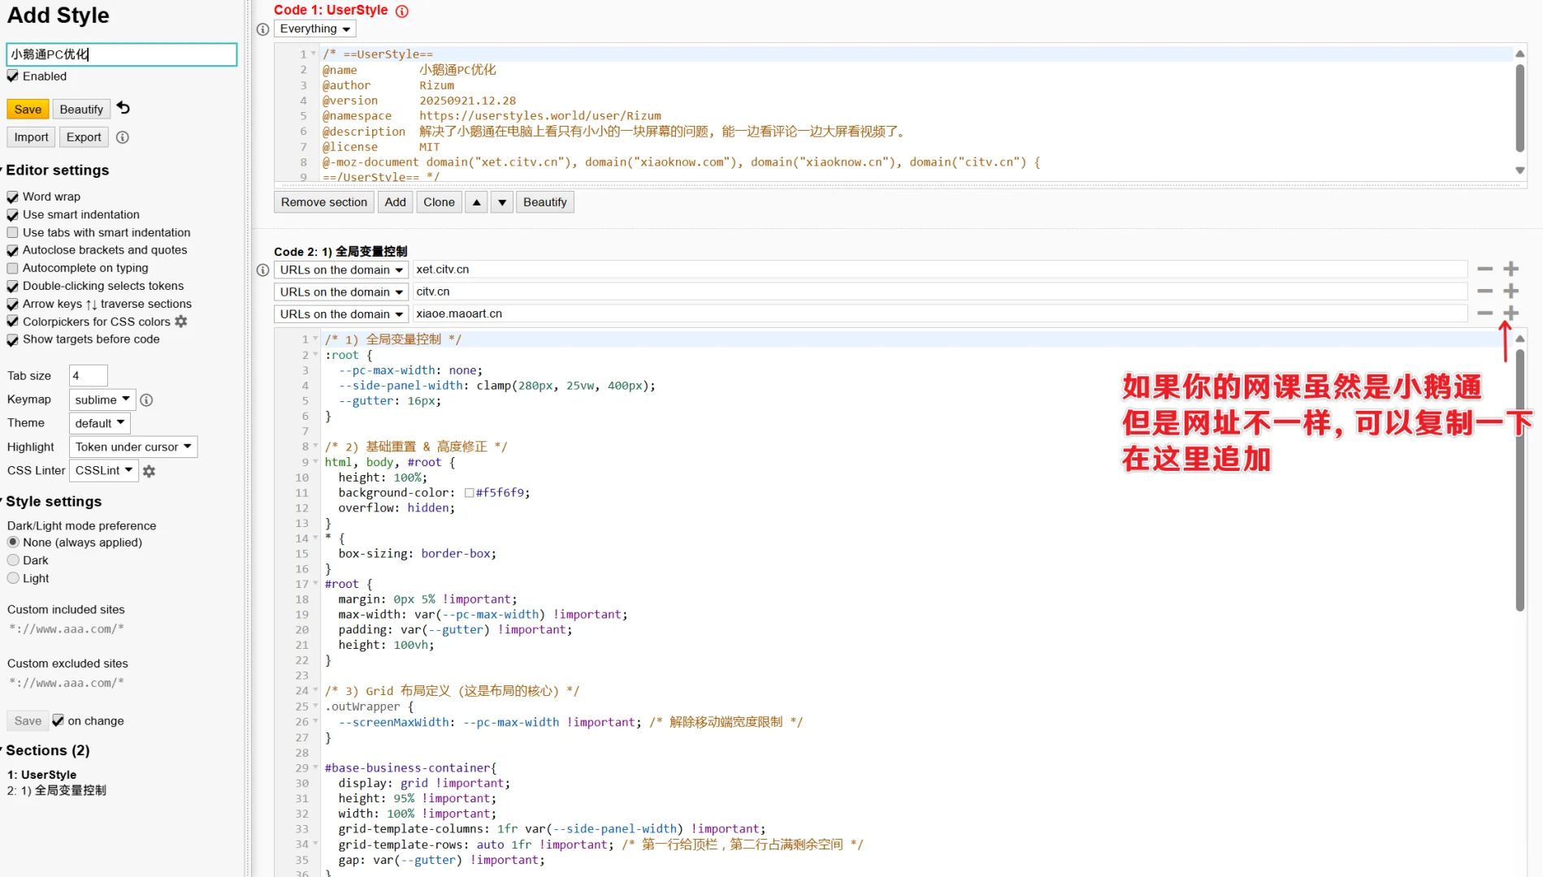Viewport: 1543px width, 877px height.
Task: Click Custom excluded sites text area
Action: click(122, 684)
